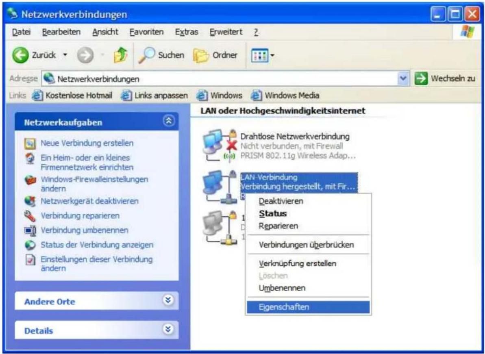Choose Status in context menu
The height and width of the screenshot is (354, 485).
click(x=309, y=213)
